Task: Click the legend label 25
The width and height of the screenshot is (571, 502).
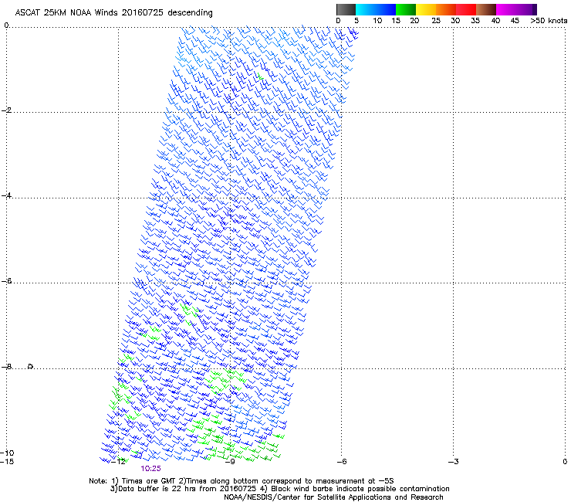Action: (x=436, y=21)
